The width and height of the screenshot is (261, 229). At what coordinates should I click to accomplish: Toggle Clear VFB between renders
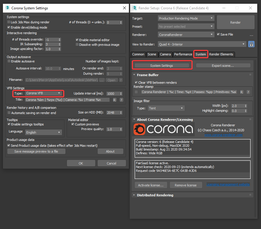[x=136, y=82]
